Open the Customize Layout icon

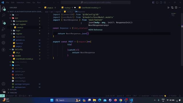click(x=165, y=3)
